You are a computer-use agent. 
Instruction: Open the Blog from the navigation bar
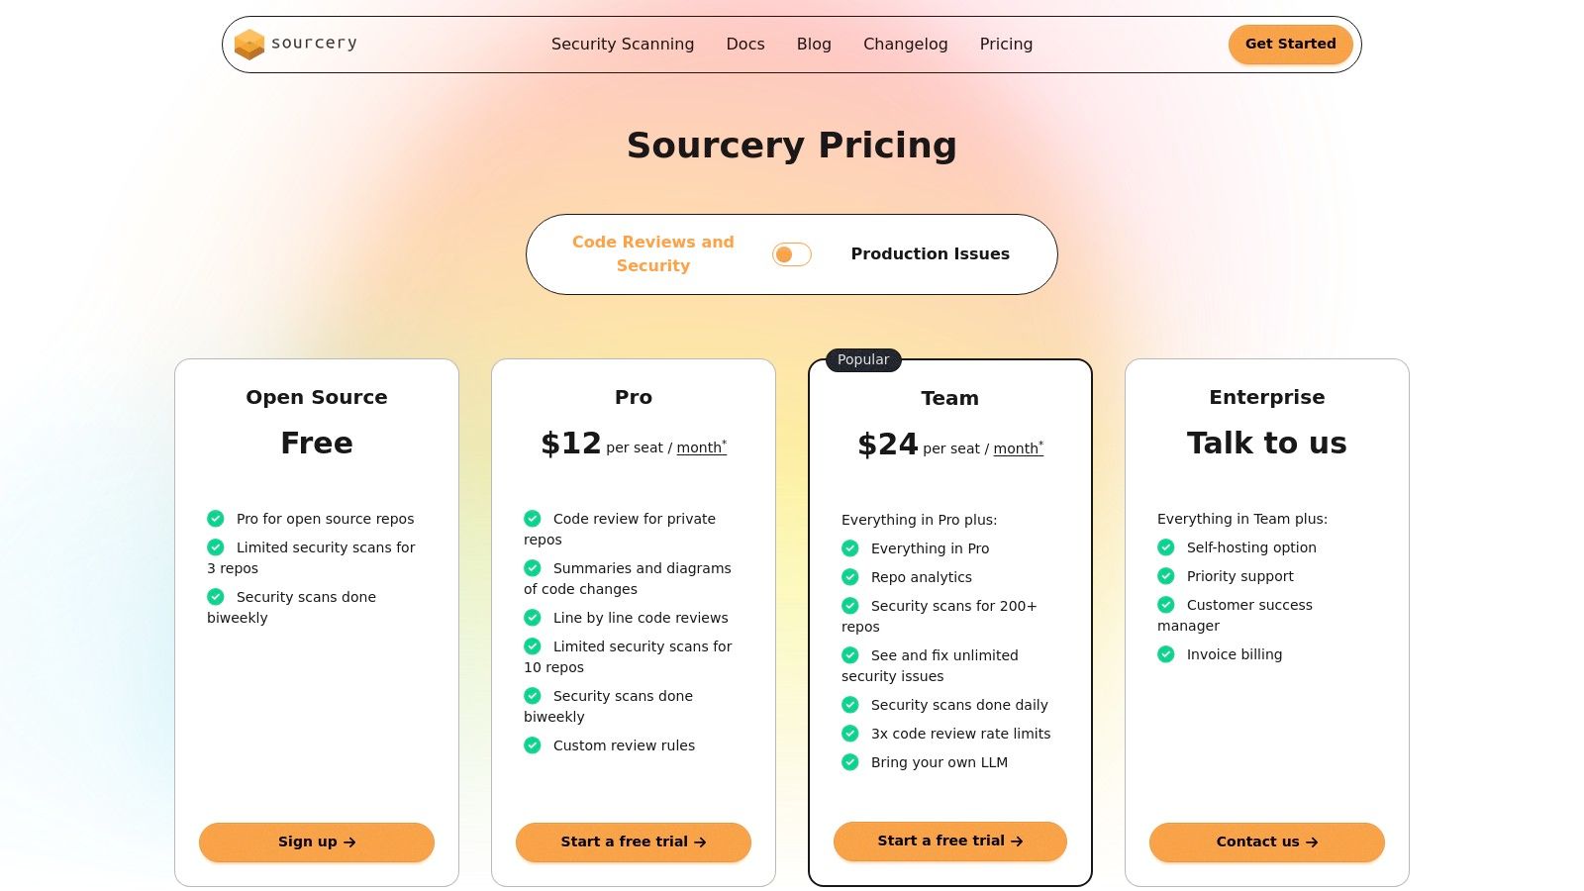pyautogui.click(x=814, y=44)
